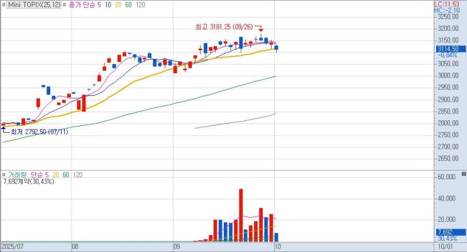Select the volume 20-period average label
This screenshot has height=252, width=467.
pos(56,175)
